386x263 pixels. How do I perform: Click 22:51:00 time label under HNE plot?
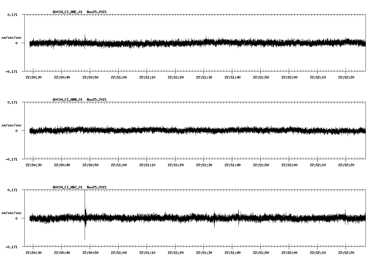(x=119, y=77)
